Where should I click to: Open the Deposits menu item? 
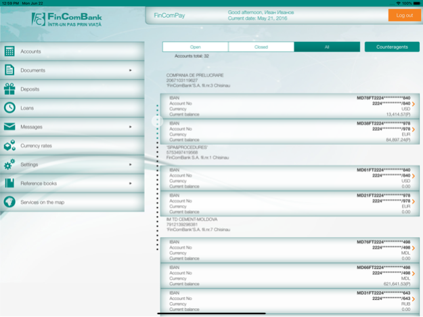tap(72, 89)
